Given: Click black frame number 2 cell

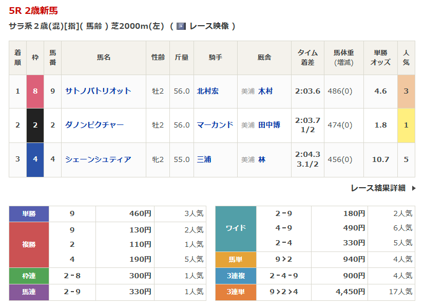Looking at the screenshot, I should click(x=35, y=125).
